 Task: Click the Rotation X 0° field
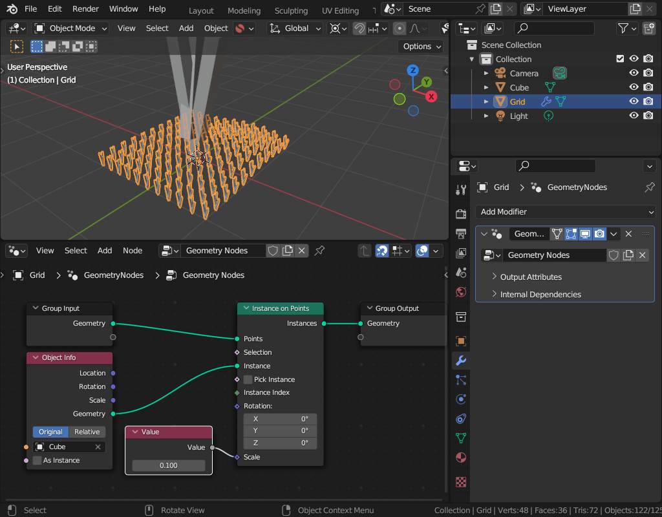[x=280, y=419]
